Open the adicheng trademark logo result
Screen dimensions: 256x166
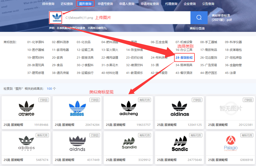(128, 108)
